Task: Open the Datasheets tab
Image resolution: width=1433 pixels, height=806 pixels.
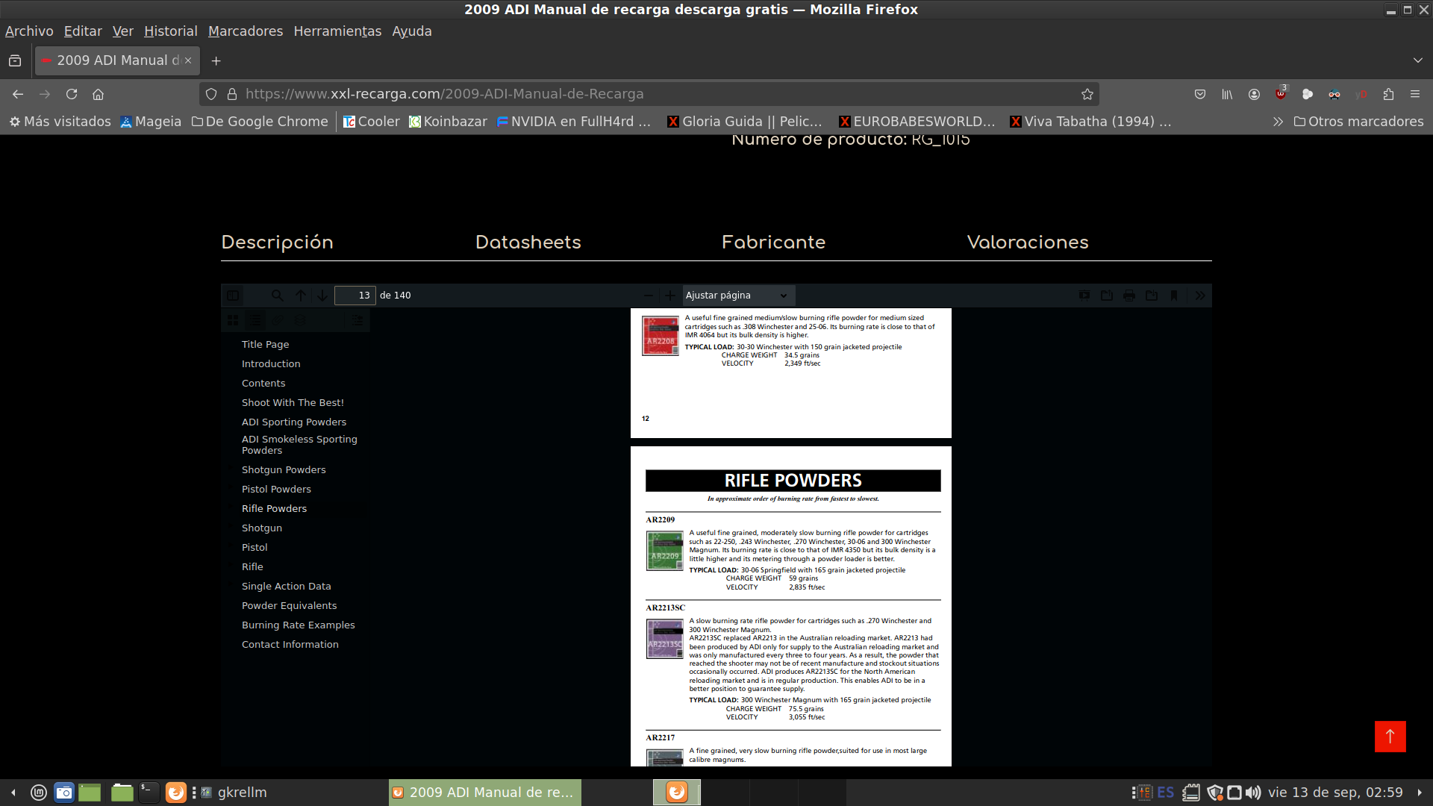Action: [x=528, y=243]
